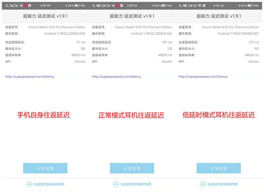Tap battery icon showing 65% in left screenshot
Viewport: 264px width, 192px height.
77,5
